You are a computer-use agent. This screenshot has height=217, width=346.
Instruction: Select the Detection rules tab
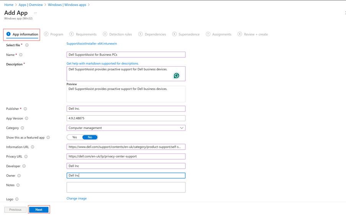[x=117, y=34]
